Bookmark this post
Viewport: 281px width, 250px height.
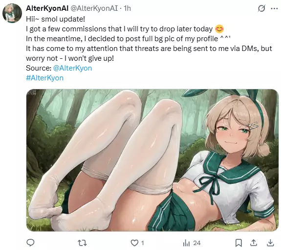(238, 243)
